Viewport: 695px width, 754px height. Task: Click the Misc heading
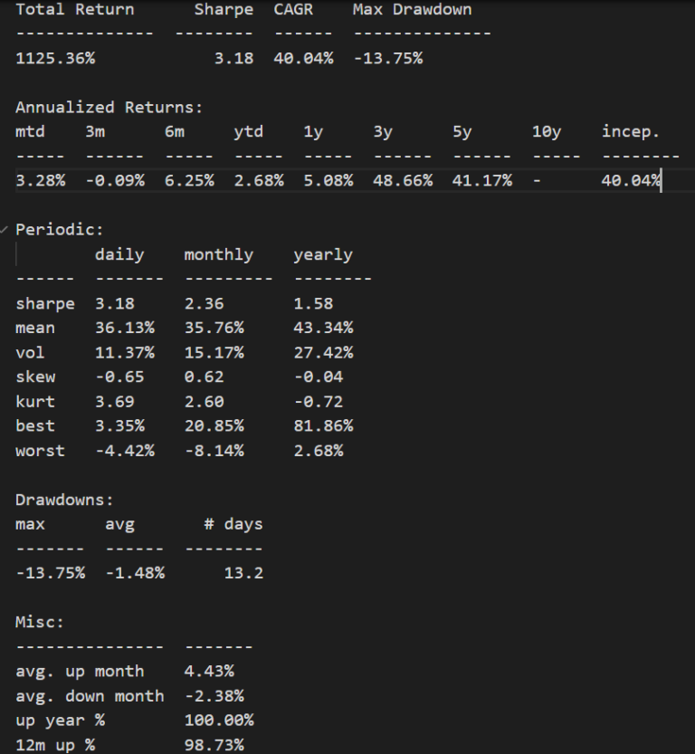[39, 622]
